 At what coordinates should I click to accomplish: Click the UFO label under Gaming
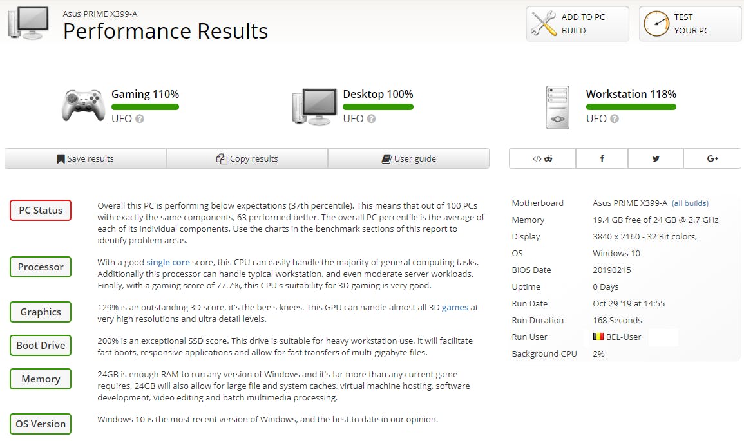(122, 118)
